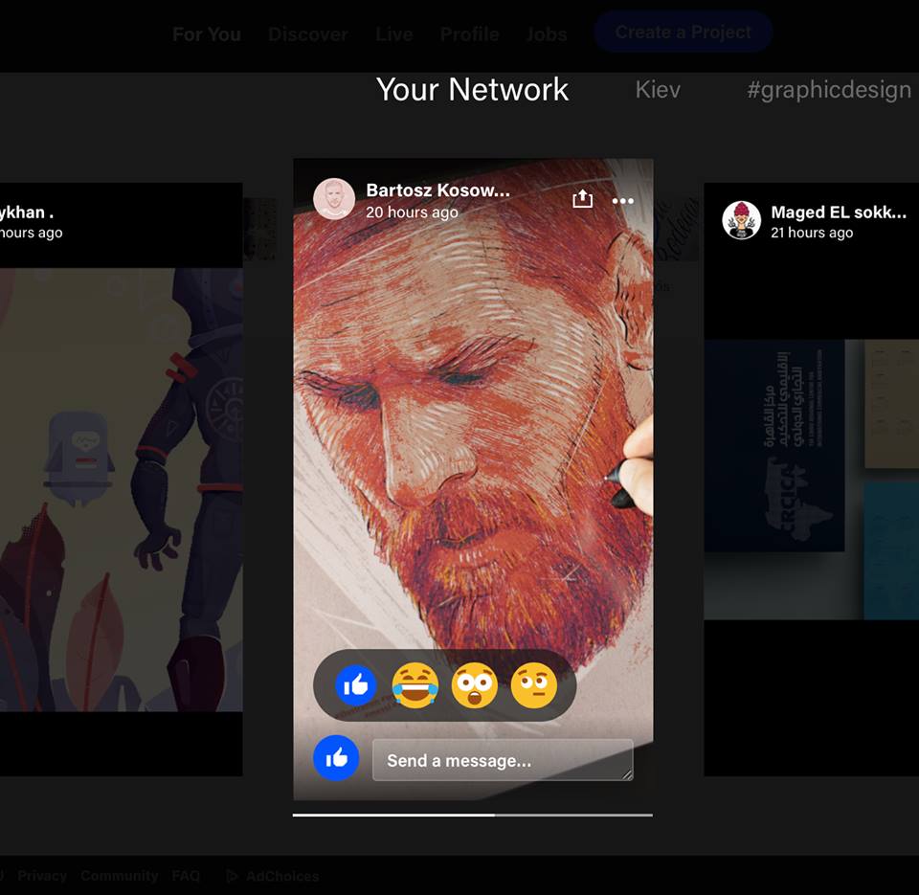
Task: Click the blue like button beside message box
Action: [x=336, y=759]
